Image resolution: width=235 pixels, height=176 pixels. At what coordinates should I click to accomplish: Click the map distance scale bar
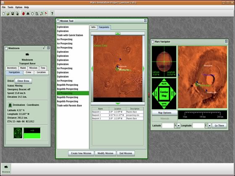[x=202, y=115]
